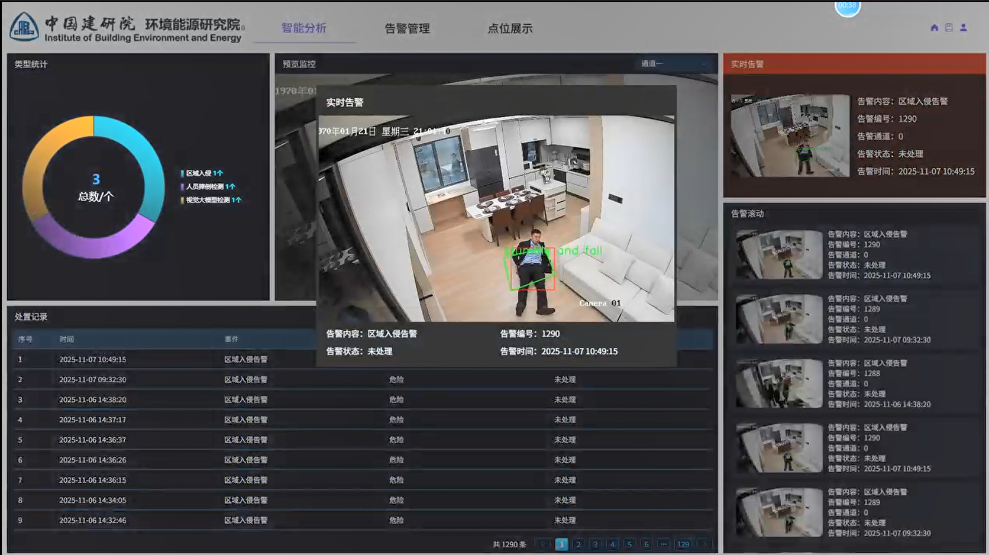The image size is (989, 555).
Task: Expand the 通道一 channel dropdown
Action: point(673,64)
